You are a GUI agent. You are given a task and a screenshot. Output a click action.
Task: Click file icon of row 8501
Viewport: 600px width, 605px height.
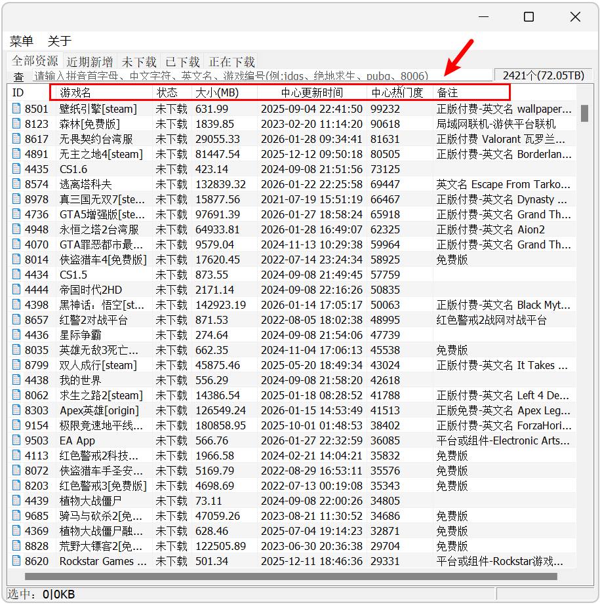(16, 108)
